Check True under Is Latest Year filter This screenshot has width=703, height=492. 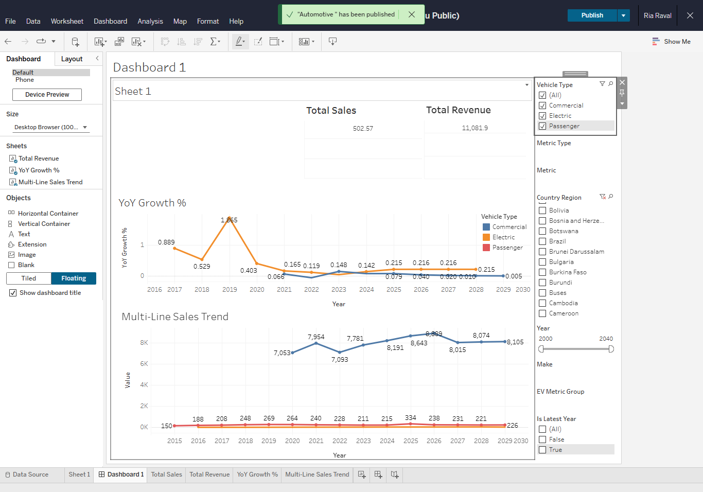coord(542,449)
